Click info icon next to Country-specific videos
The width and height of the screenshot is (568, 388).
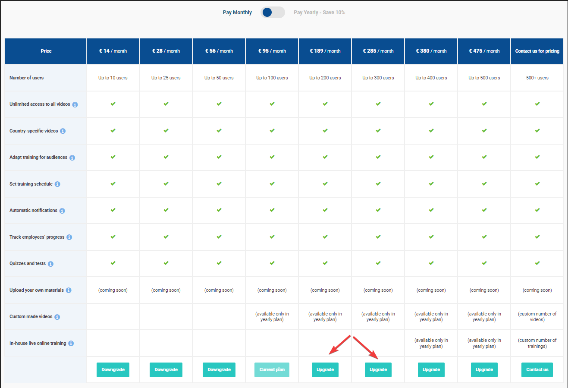click(63, 131)
